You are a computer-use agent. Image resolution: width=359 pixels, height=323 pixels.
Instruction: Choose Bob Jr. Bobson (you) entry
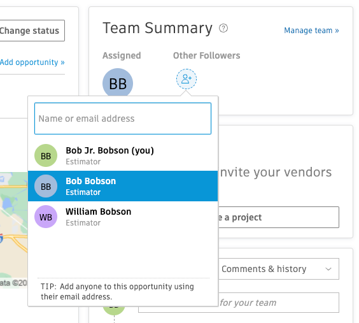click(123, 155)
